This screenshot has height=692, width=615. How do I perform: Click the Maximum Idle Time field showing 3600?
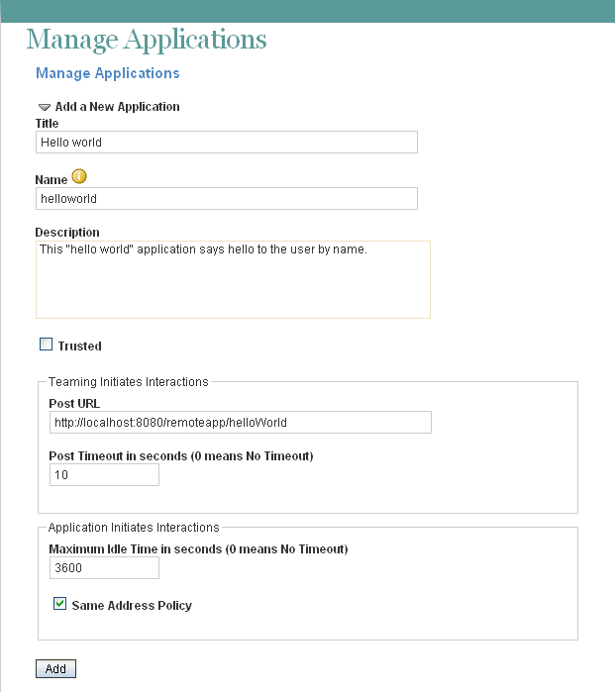tap(104, 568)
